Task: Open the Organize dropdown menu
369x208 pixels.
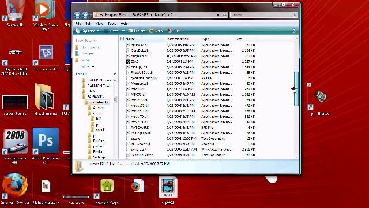Action: (88, 31)
